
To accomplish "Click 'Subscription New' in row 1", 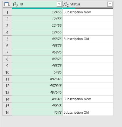I will tap(77, 12).
